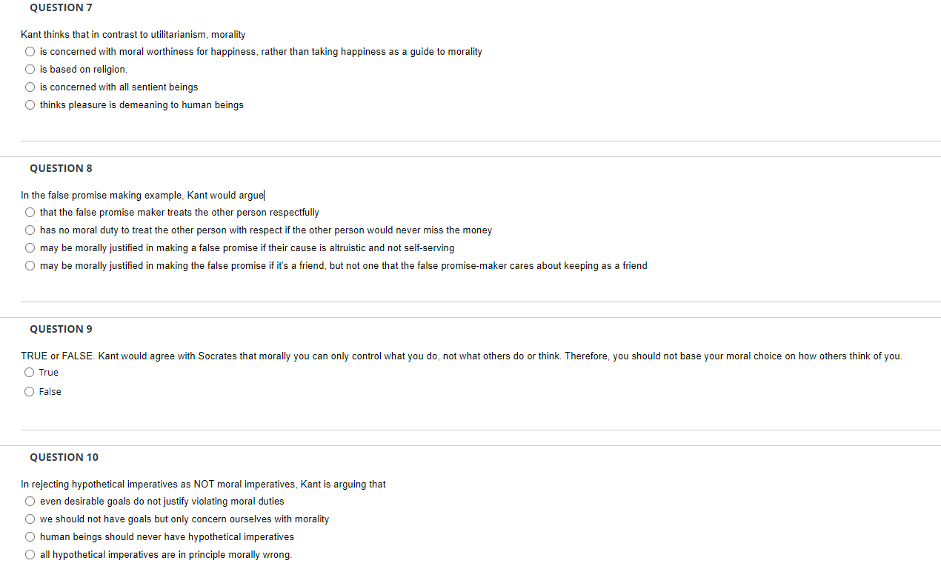Pick the 'if it's a friend' false promise option
941x569 pixels.
[x=30, y=266]
